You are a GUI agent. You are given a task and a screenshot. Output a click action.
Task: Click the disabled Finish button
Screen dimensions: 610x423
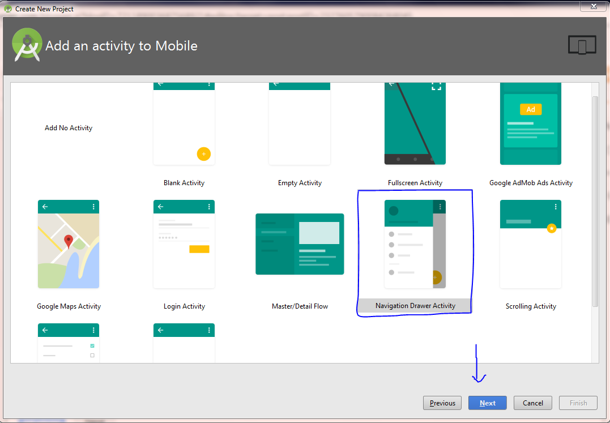coord(578,403)
